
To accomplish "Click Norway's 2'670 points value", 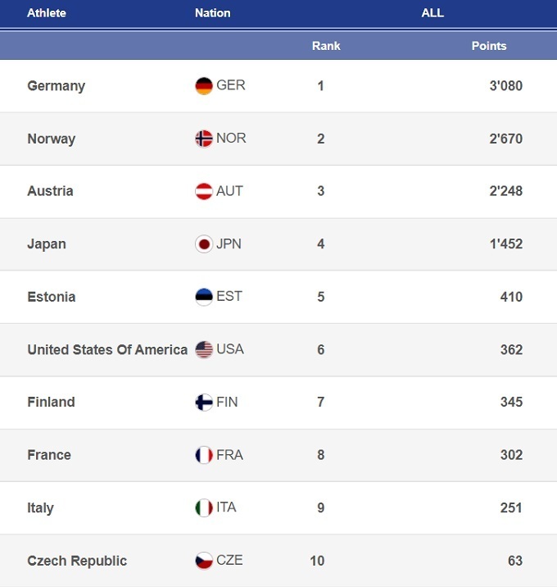I will pyautogui.click(x=505, y=139).
